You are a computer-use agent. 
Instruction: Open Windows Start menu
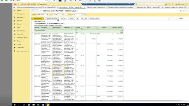click(14, 105)
